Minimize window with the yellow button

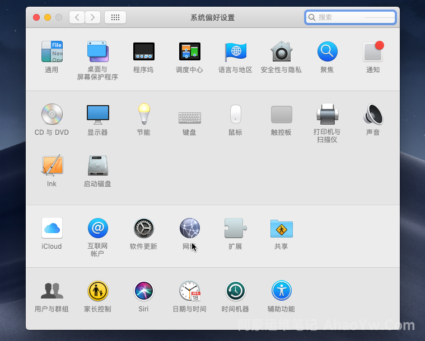48,17
